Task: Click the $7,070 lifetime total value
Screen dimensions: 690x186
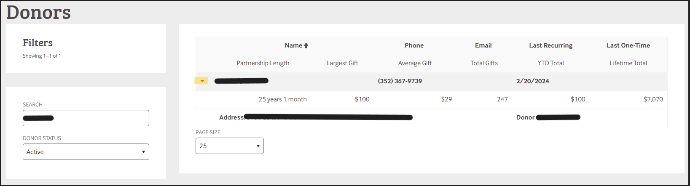Action: point(652,99)
